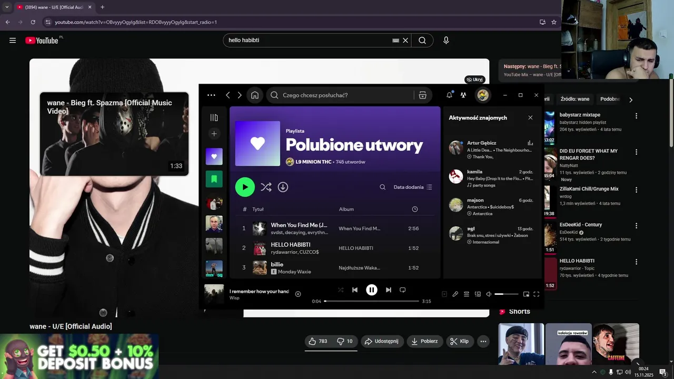The image size is (674, 379).
Task: Open the Spotify queue
Action: tap(467, 294)
